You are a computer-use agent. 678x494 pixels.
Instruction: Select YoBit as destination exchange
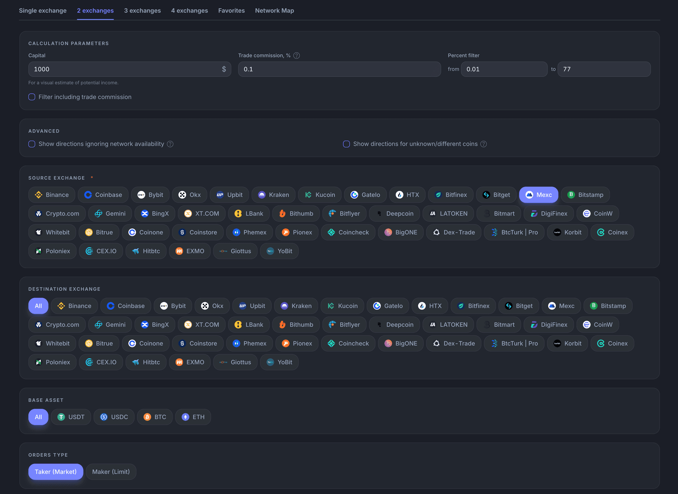pyautogui.click(x=279, y=362)
